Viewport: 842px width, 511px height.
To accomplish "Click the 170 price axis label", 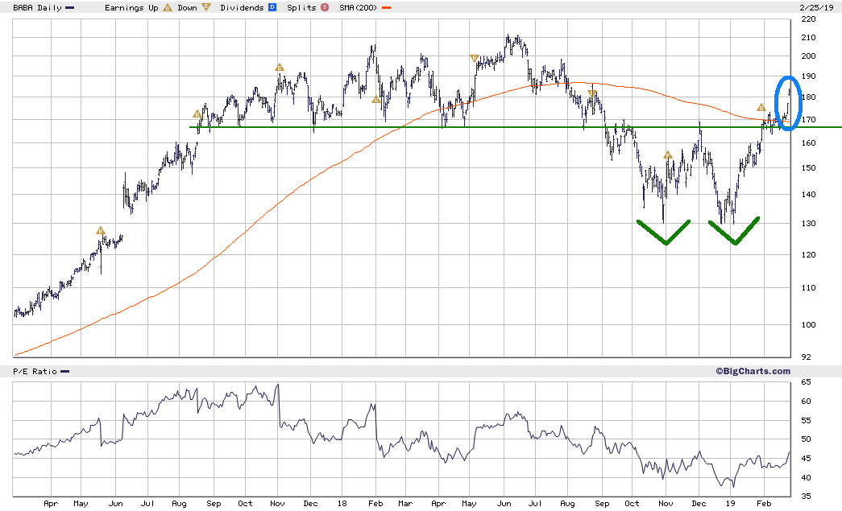I will (808, 120).
